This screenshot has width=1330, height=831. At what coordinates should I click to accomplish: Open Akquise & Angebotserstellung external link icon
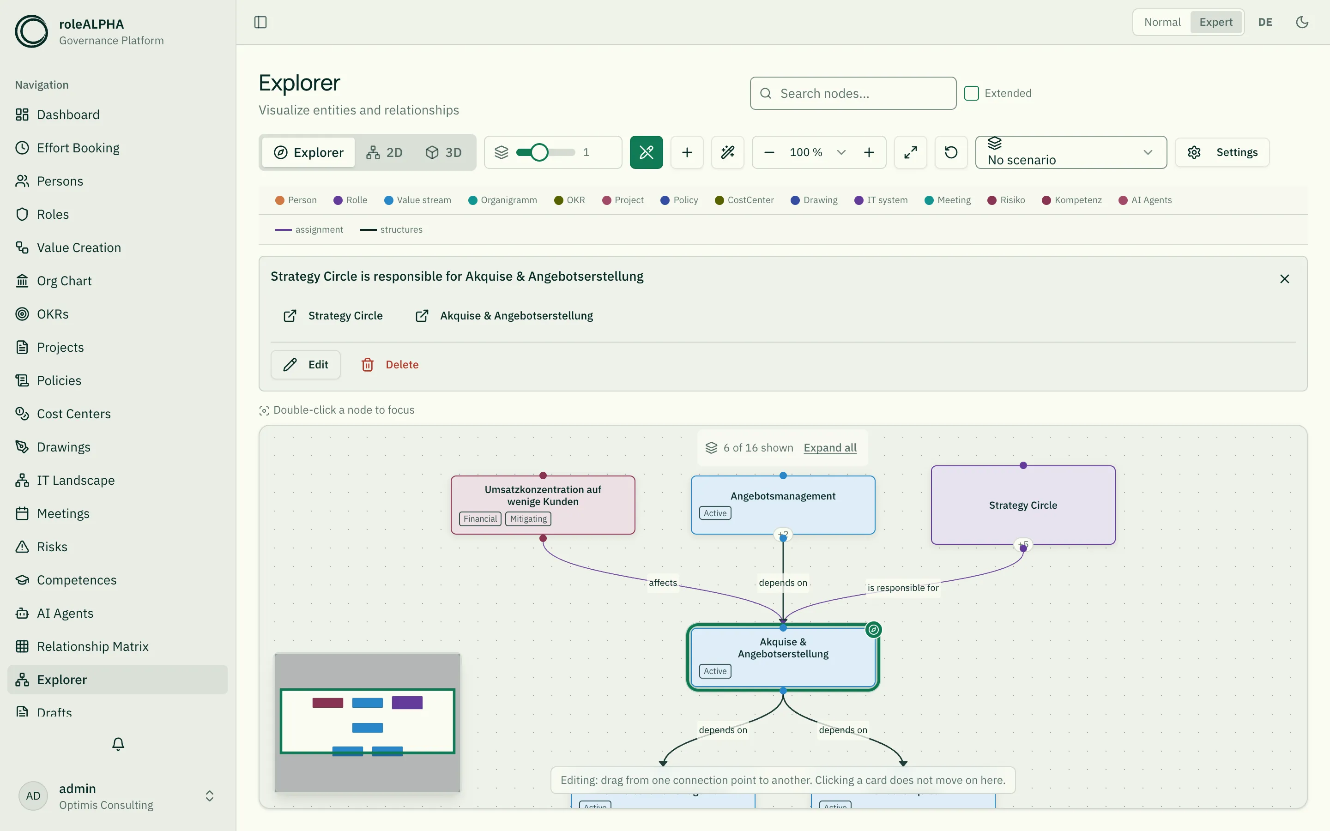tap(422, 315)
